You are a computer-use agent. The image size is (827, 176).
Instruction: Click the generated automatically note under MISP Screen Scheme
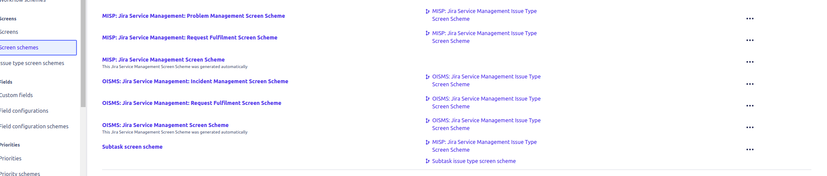175,67
